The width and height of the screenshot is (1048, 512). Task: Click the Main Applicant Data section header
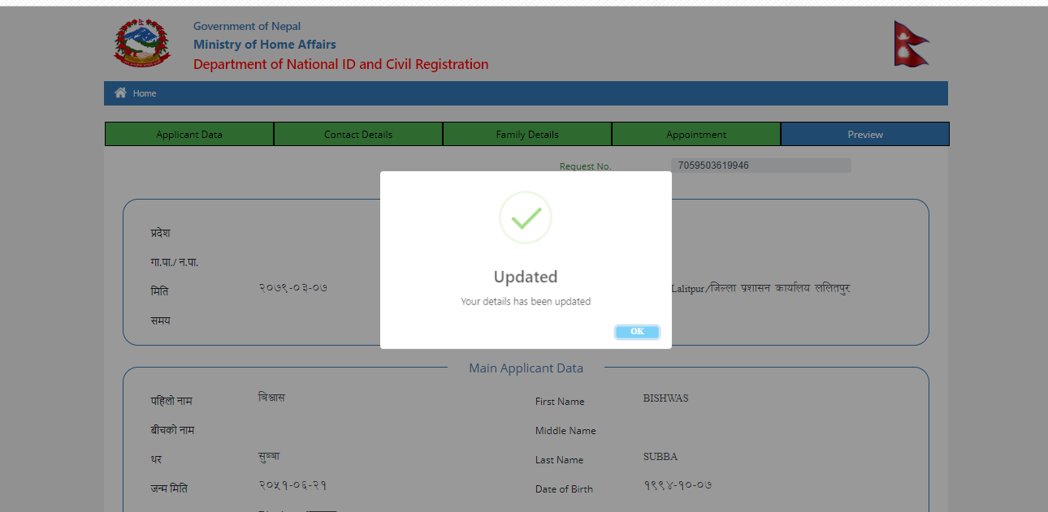coord(526,368)
